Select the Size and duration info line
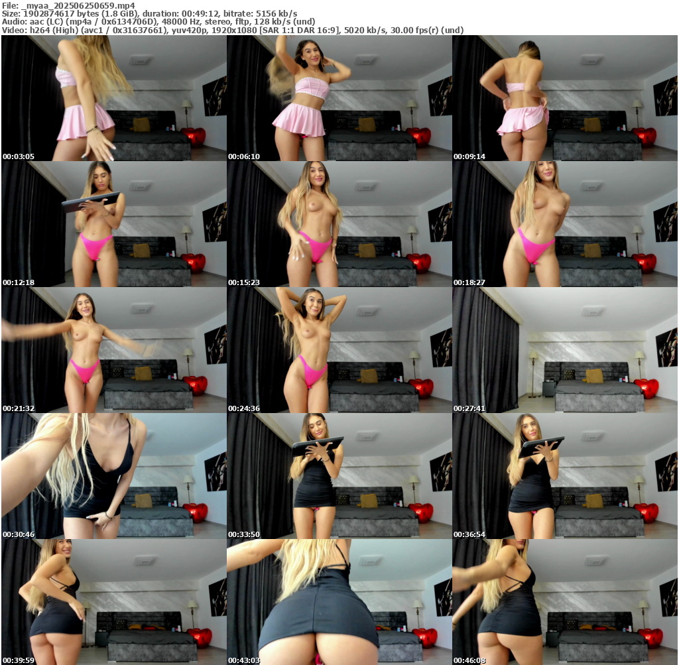679x665 pixels. pos(149,13)
